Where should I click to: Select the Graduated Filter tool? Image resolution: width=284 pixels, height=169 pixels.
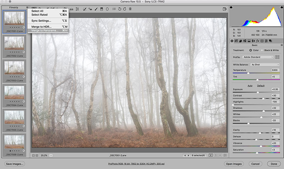tap(102, 9)
